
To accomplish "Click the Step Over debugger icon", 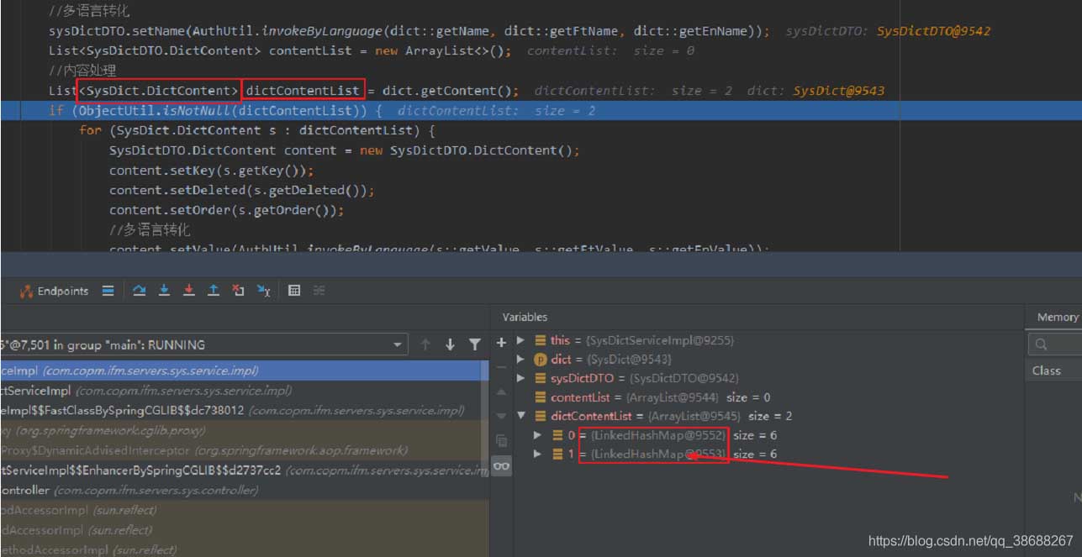I will click(x=140, y=291).
